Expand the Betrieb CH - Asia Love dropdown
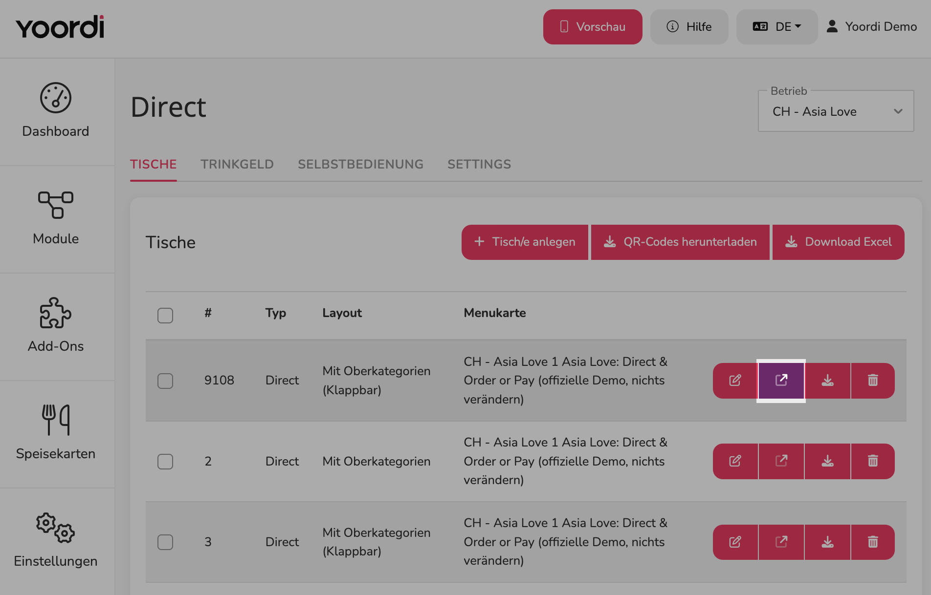This screenshot has width=931, height=595. (836, 111)
